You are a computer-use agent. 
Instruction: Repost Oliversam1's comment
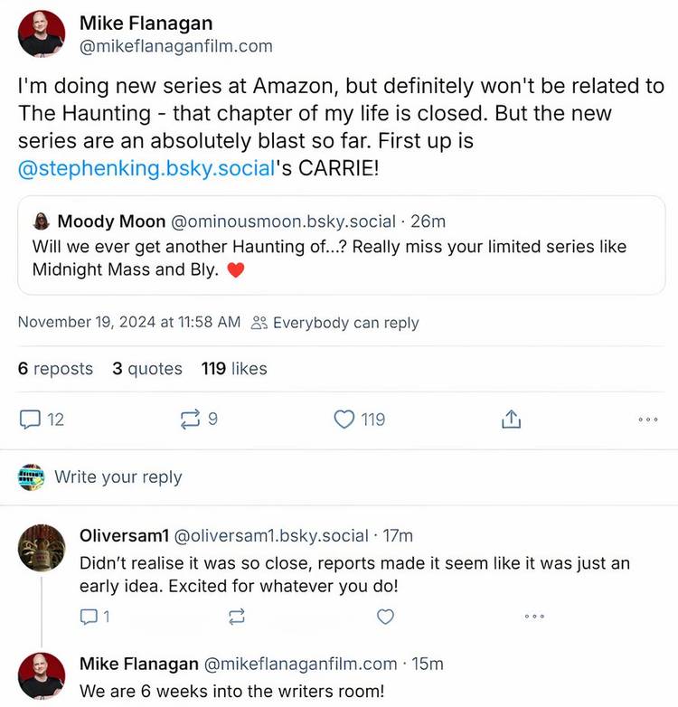(x=237, y=617)
